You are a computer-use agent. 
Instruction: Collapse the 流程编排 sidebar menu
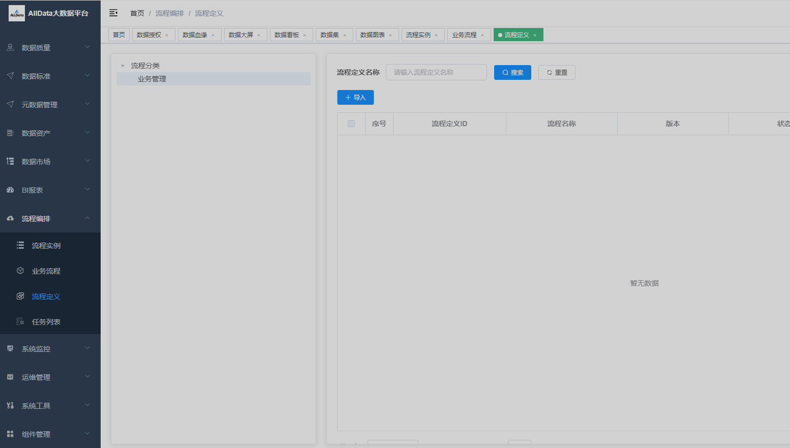tap(50, 219)
